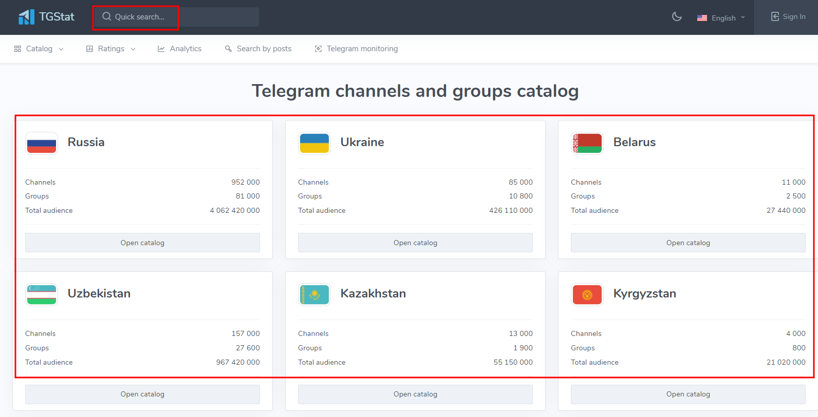
Task: Click the US flag language icon
Action: 702,18
